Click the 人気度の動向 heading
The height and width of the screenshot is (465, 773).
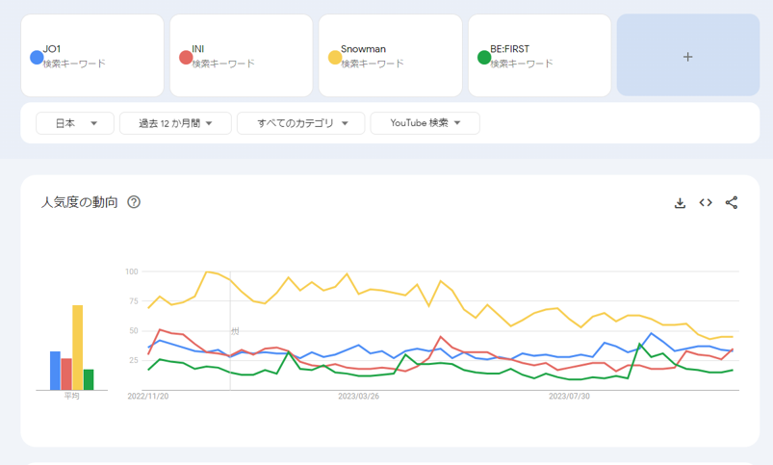coord(79,202)
